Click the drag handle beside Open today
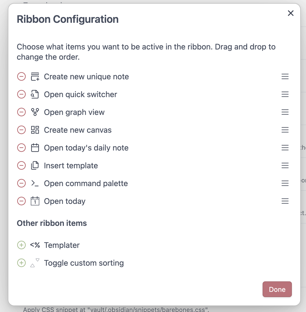This screenshot has width=306, height=312. tap(285, 201)
